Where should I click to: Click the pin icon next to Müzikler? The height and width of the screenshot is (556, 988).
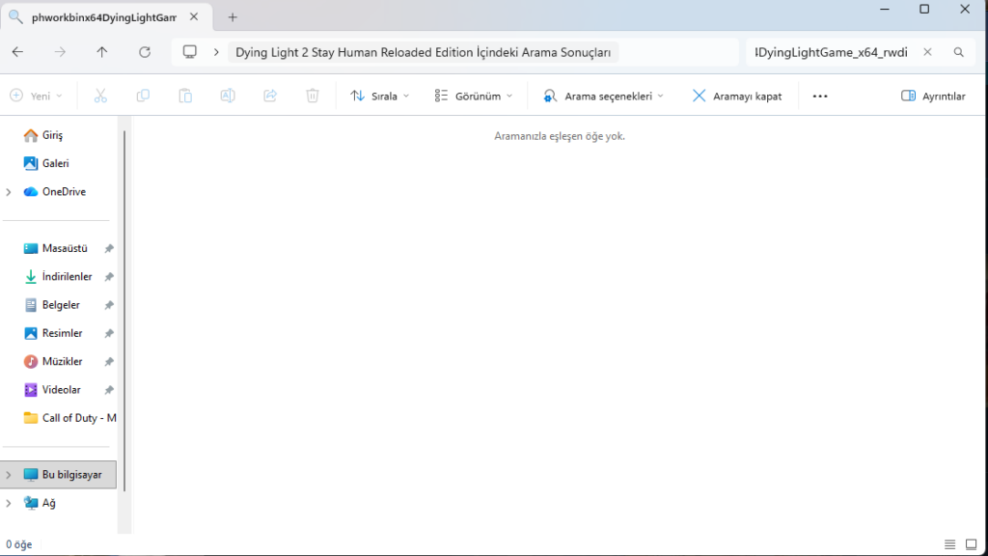pos(109,362)
